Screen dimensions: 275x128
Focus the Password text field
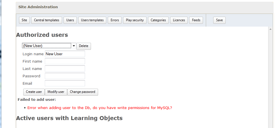tap(65, 76)
